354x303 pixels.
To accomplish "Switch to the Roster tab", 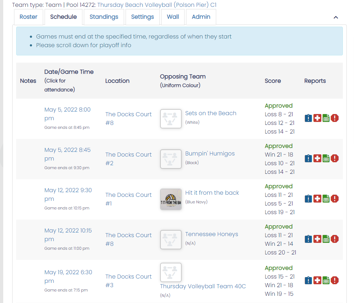I will (28, 17).
